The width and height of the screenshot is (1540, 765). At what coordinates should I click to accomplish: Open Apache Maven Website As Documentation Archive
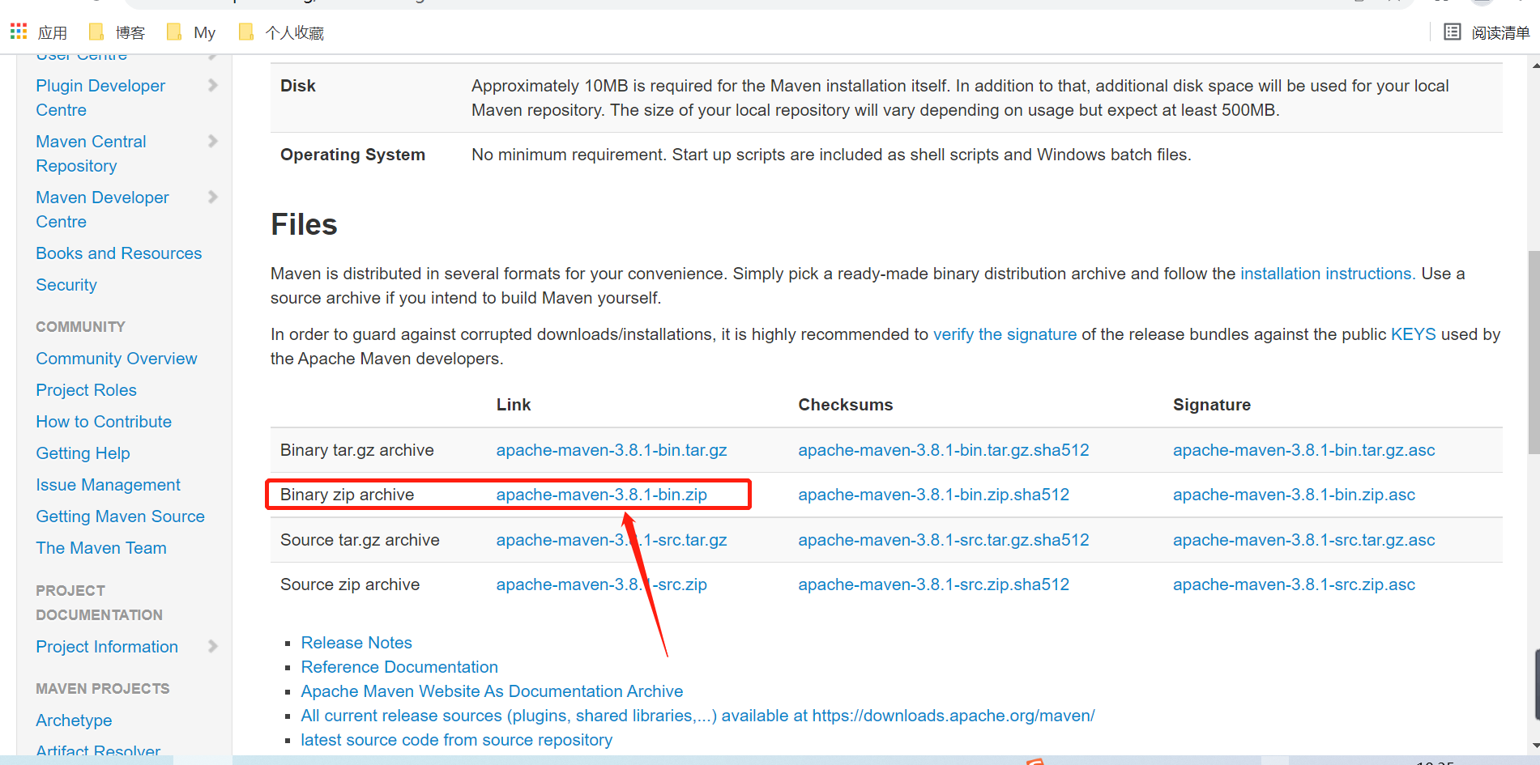coord(492,691)
